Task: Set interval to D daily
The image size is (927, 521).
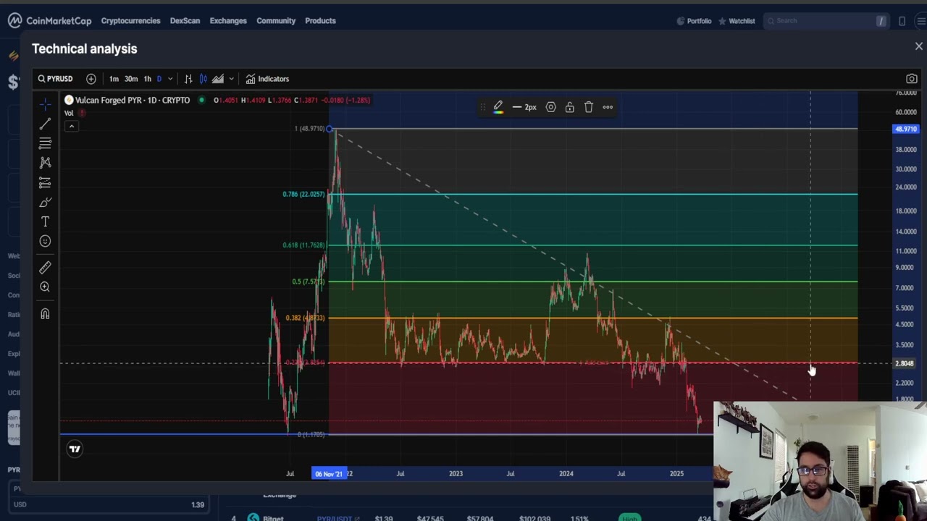Action: [x=159, y=79]
